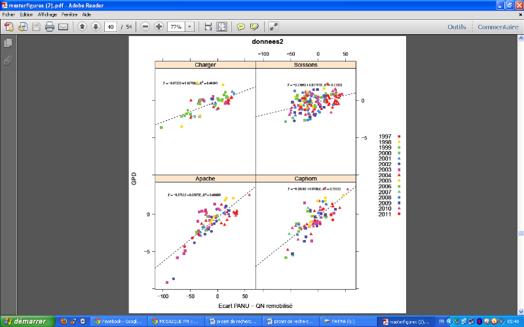Viewport: 524px width, 327px height.
Task: Click the Print icon in toolbar
Action: tap(50, 27)
